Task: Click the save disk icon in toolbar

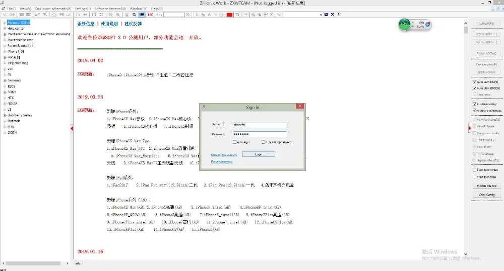Action: point(326,15)
